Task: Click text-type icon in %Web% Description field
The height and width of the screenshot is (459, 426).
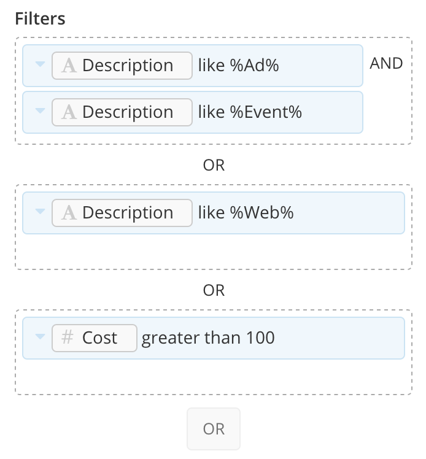Action: 69,212
